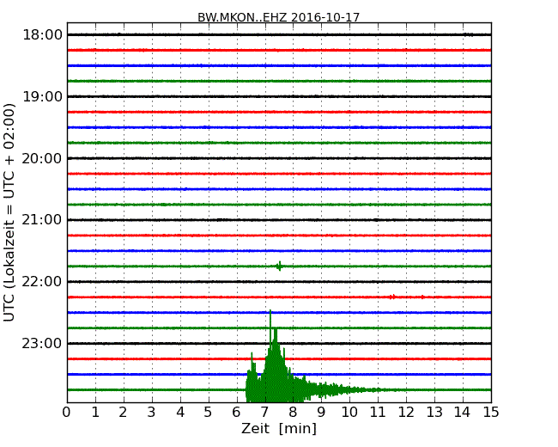Click the x-axis tick label 7
The width and height of the screenshot is (558, 447).
[264, 413]
